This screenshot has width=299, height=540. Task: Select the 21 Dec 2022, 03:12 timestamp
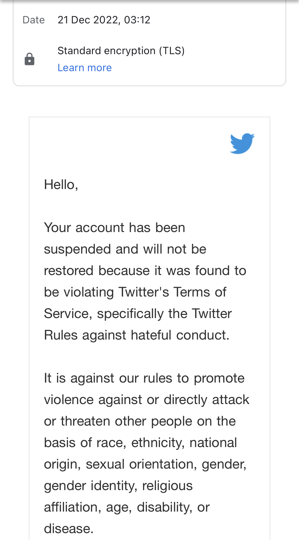coord(104,20)
